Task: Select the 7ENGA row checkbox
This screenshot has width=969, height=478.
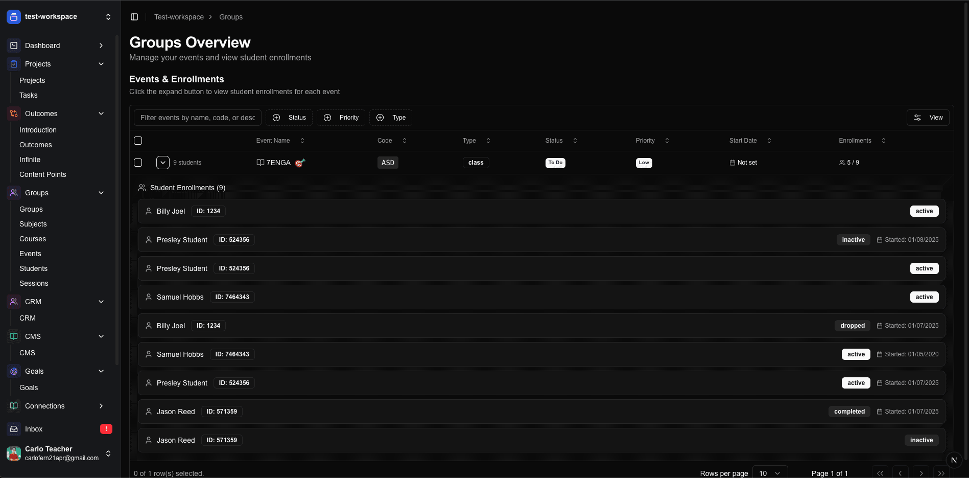Action: [x=138, y=163]
